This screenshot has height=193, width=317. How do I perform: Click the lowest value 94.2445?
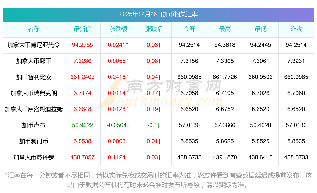[x=260, y=45]
